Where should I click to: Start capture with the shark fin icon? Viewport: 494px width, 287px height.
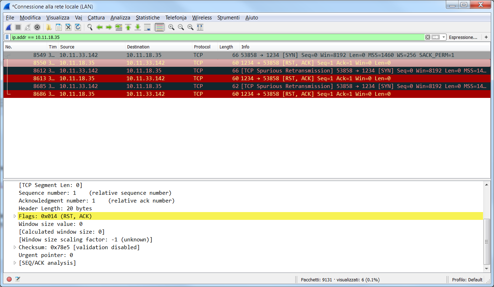click(9, 27)
